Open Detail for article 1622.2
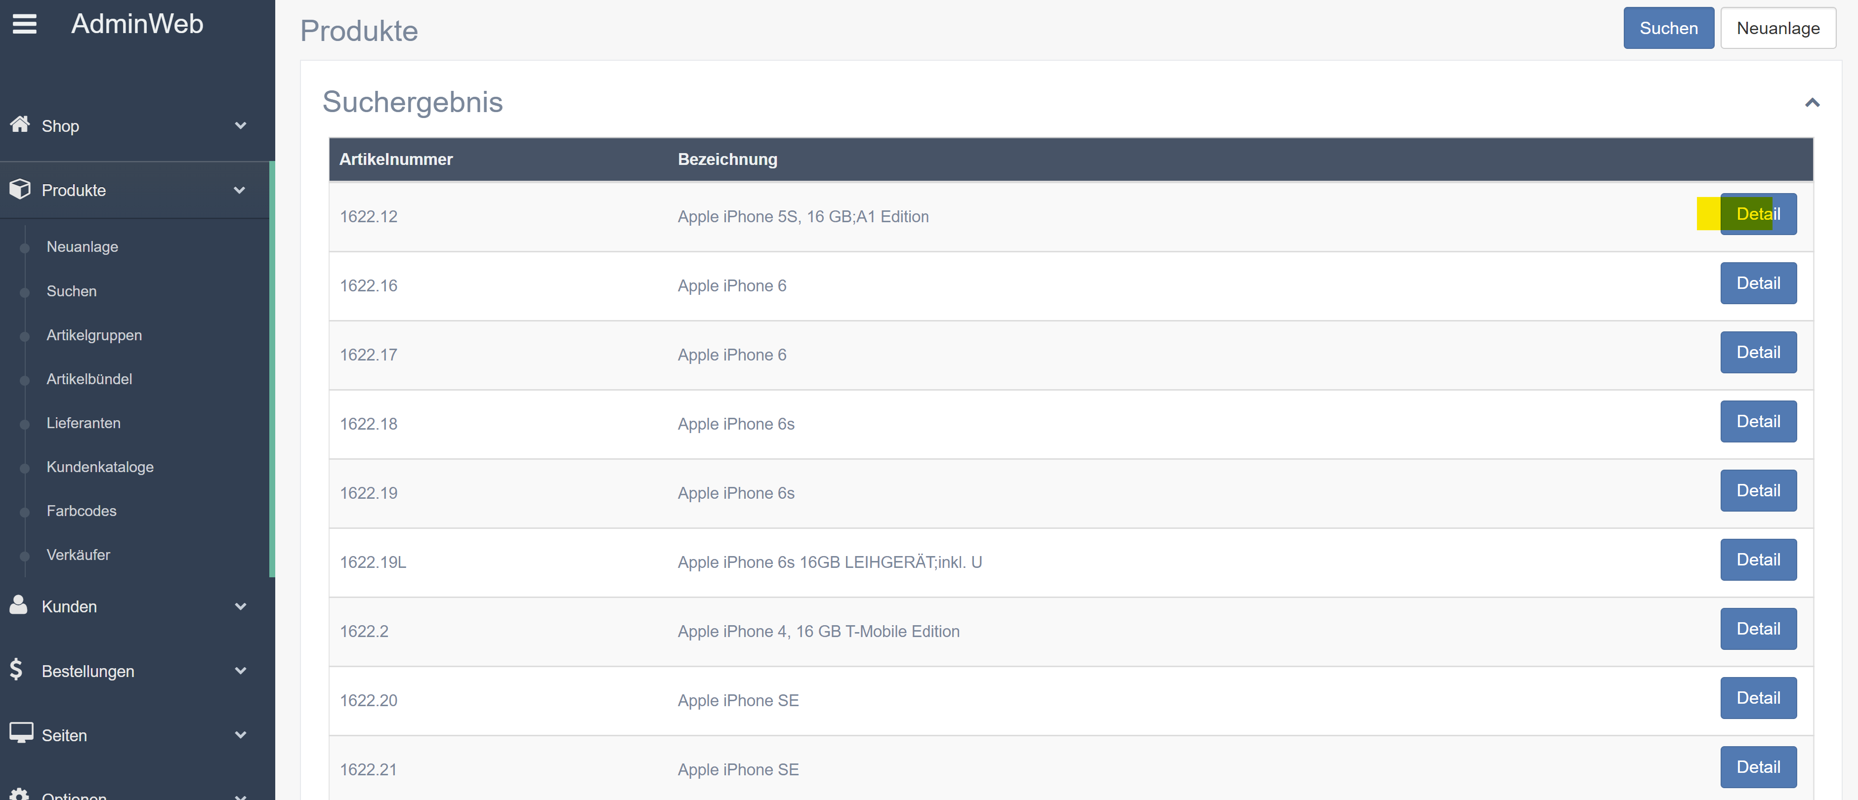The image size is (1858, 800). [x=1758, y=629]
